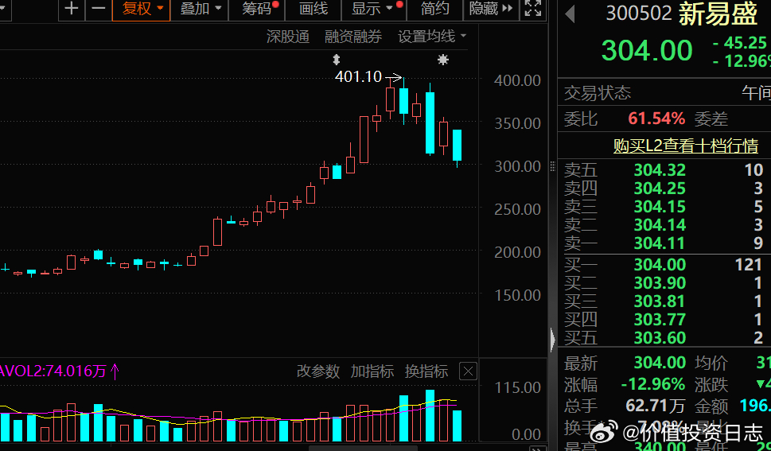Click the big current price 304.00

[647, 50]
